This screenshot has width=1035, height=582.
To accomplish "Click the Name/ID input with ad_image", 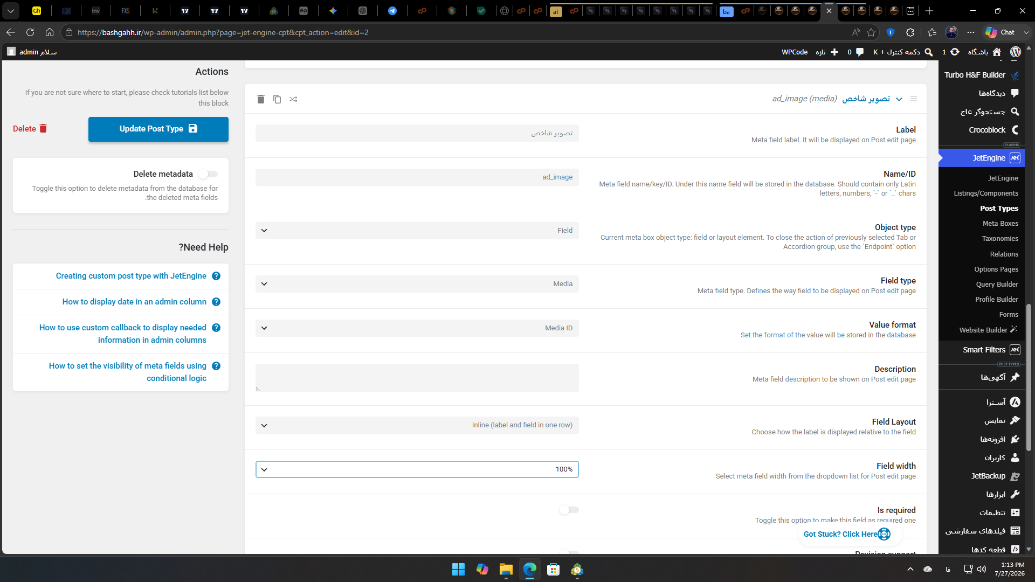I will tap(417, 177).
